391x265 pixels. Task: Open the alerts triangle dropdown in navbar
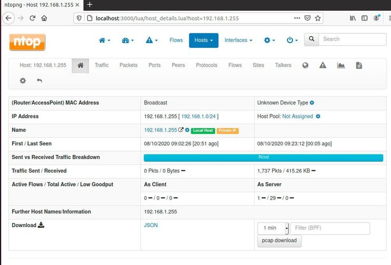[x=152, y=40]
